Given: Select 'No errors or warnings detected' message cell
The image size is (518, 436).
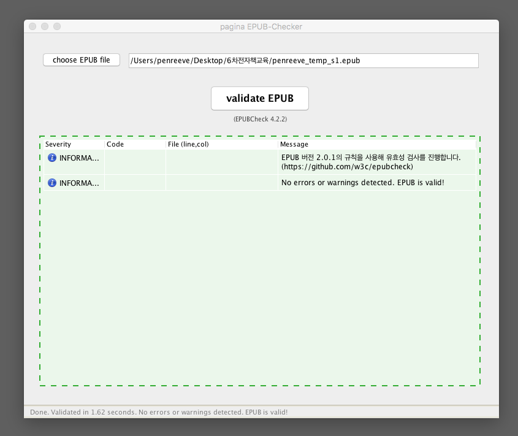Looking at the screenshot, I should (377, 183).
